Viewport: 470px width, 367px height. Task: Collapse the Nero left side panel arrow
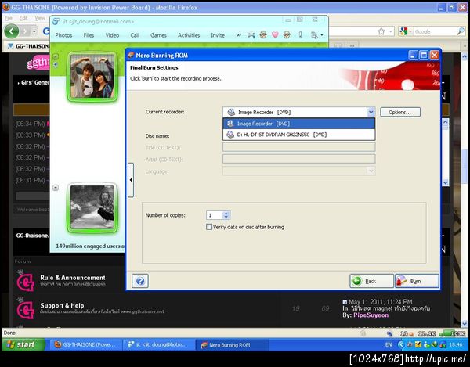[131, 180]
